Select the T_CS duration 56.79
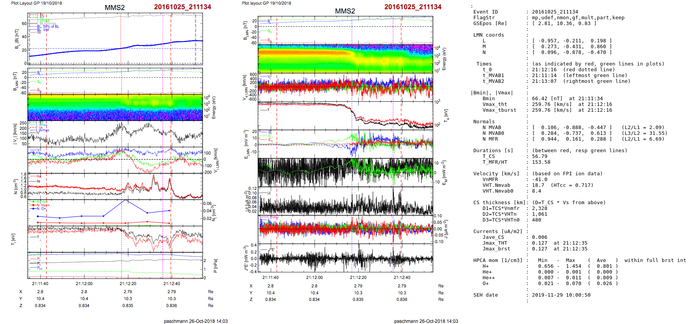The image size is (696, 324). [539, 156]
